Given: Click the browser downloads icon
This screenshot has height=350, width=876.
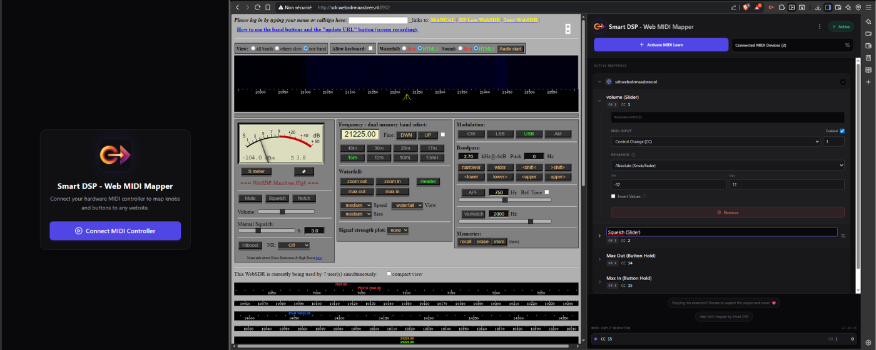Looking at the screenshot, I should (818, 7).
